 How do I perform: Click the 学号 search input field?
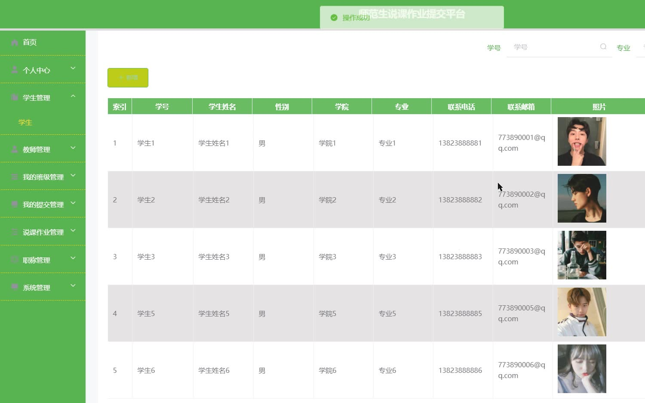[x=559, y=47]
